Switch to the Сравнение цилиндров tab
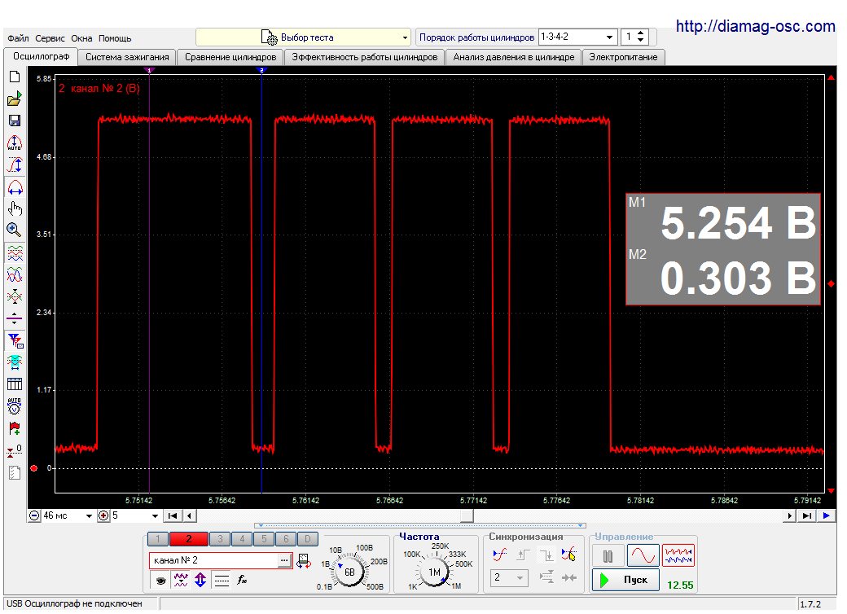 pyautogui.click(x=230, y=57)
